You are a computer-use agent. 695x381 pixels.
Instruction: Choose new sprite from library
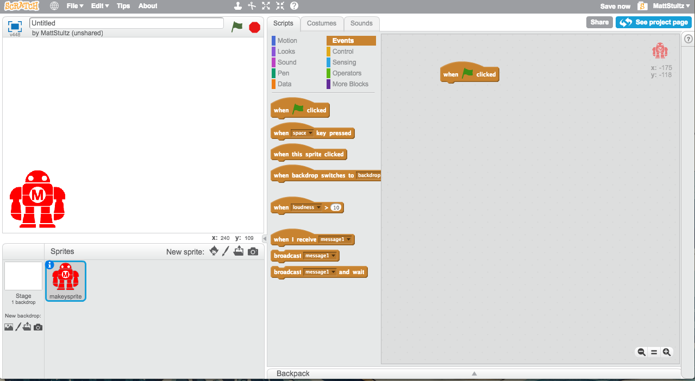click(x=214, y=251)
